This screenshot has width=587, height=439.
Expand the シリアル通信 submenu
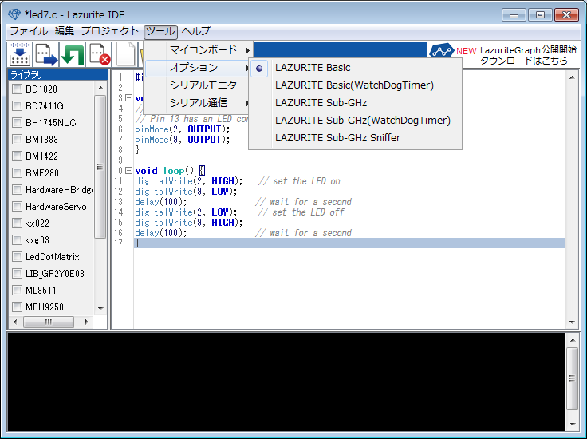(198, 103)
